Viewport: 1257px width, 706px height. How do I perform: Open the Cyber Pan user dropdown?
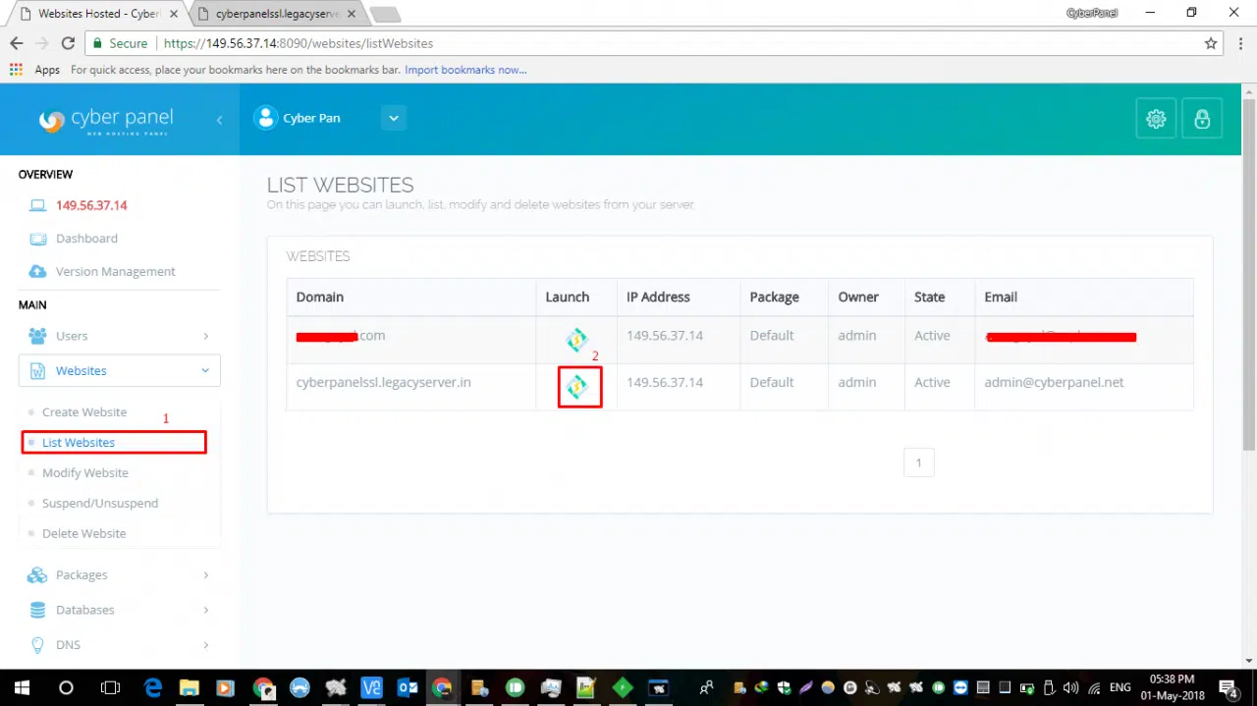[394, 118]
